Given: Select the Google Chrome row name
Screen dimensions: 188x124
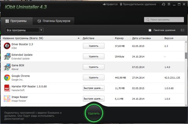Looking at the screenshot, I should click(x=21, y=76).
